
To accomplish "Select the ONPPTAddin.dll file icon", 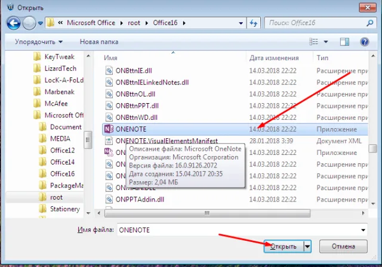I will coord(109,199).
